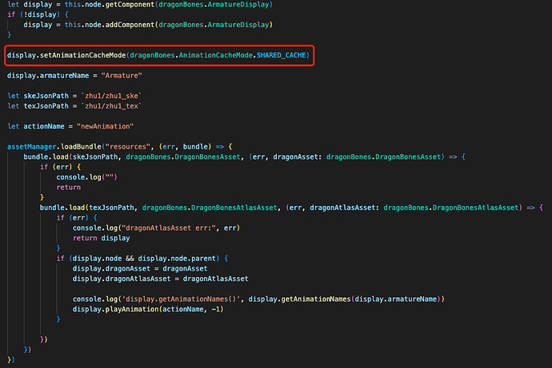The width and height of the screenshot is (552, 368).
Task: Click the 'display.getAnimationNames()' string literal
Action: pos(181,299)
